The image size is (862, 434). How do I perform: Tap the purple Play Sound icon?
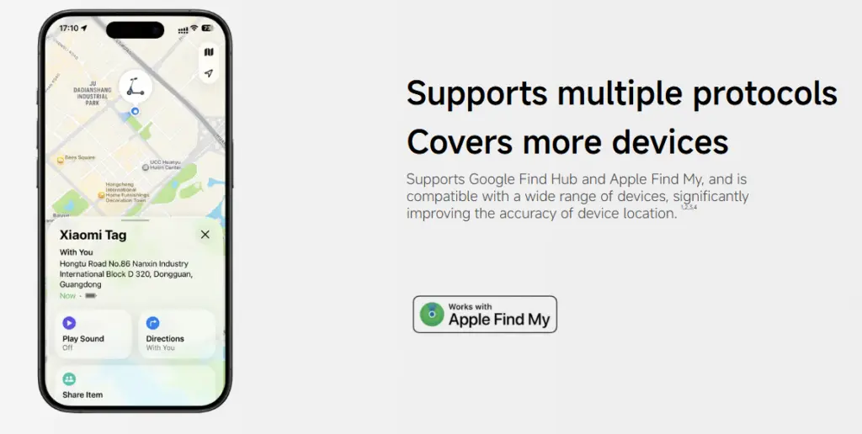69,323
